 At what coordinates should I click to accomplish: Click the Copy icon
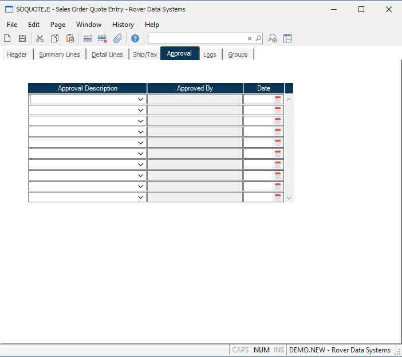tap(54, 38)
